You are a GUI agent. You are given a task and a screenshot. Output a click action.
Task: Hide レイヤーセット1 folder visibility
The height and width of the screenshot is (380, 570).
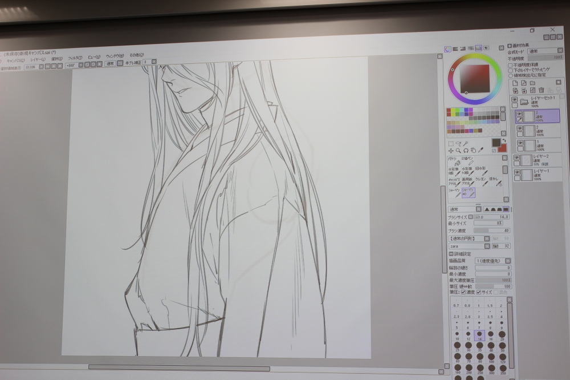click(x=514, y=99)
